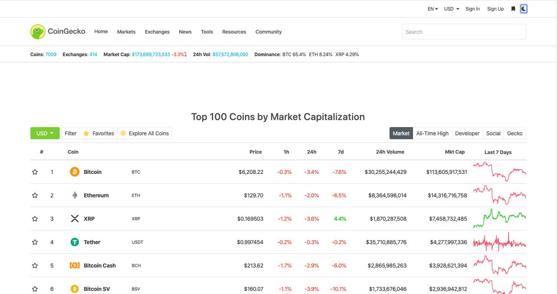This screenshot has height=294, width=557.
Task: Click the Bitcoin coin icon
Action: point(75,172)
